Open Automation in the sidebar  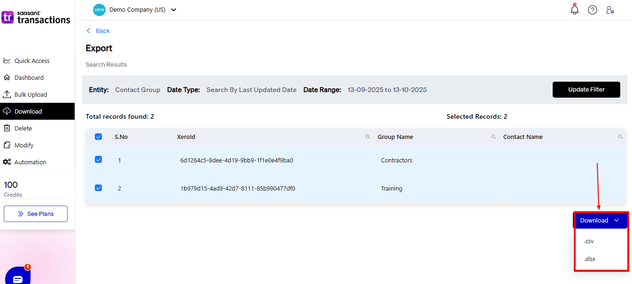(31, 162)
